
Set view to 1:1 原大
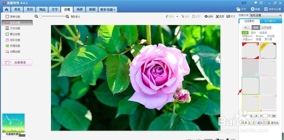click(x=76, y=17)
